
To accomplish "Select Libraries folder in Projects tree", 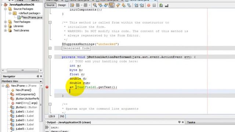I will click(18, 26).
